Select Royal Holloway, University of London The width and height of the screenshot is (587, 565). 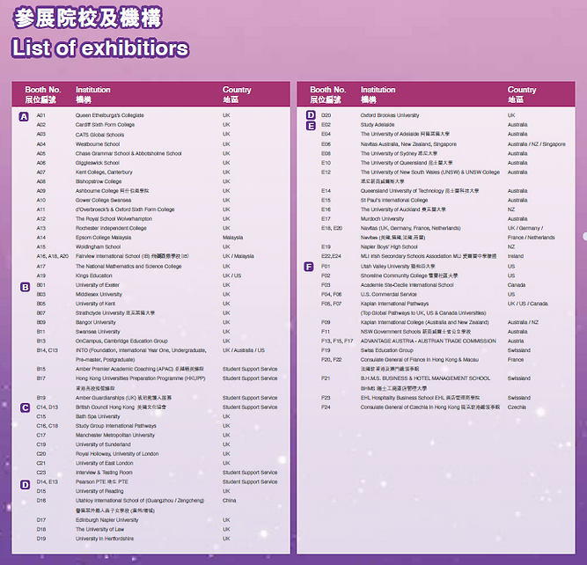[117, 454]
